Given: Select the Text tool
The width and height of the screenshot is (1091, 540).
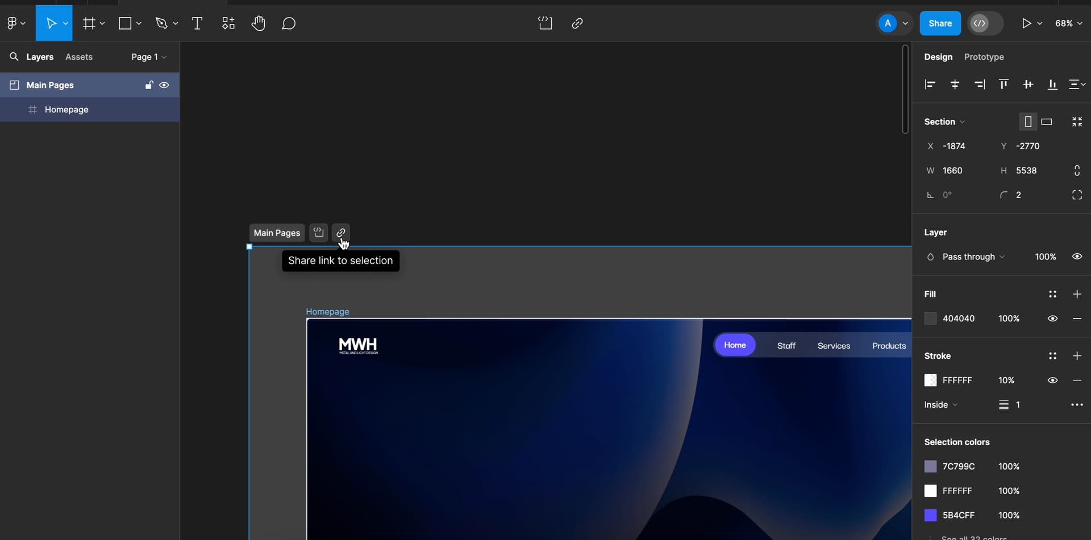Looking at the screenshot, I should 197,23.
